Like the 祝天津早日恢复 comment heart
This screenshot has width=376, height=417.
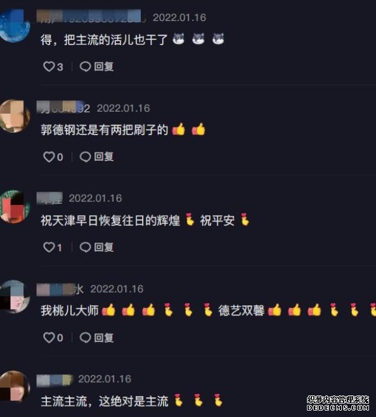(49, 248)
